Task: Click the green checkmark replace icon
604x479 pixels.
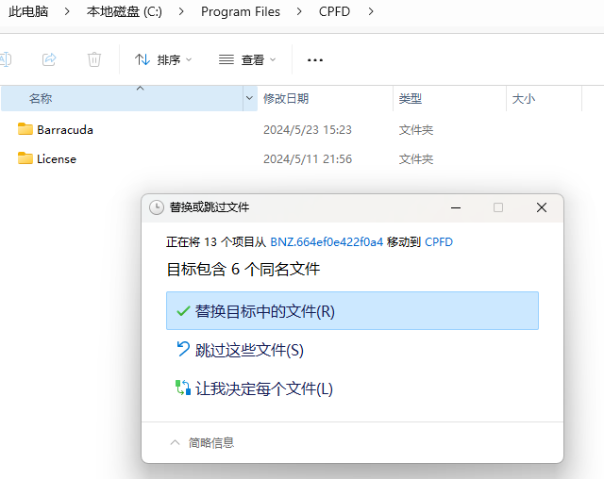Action: pos(183,311)
